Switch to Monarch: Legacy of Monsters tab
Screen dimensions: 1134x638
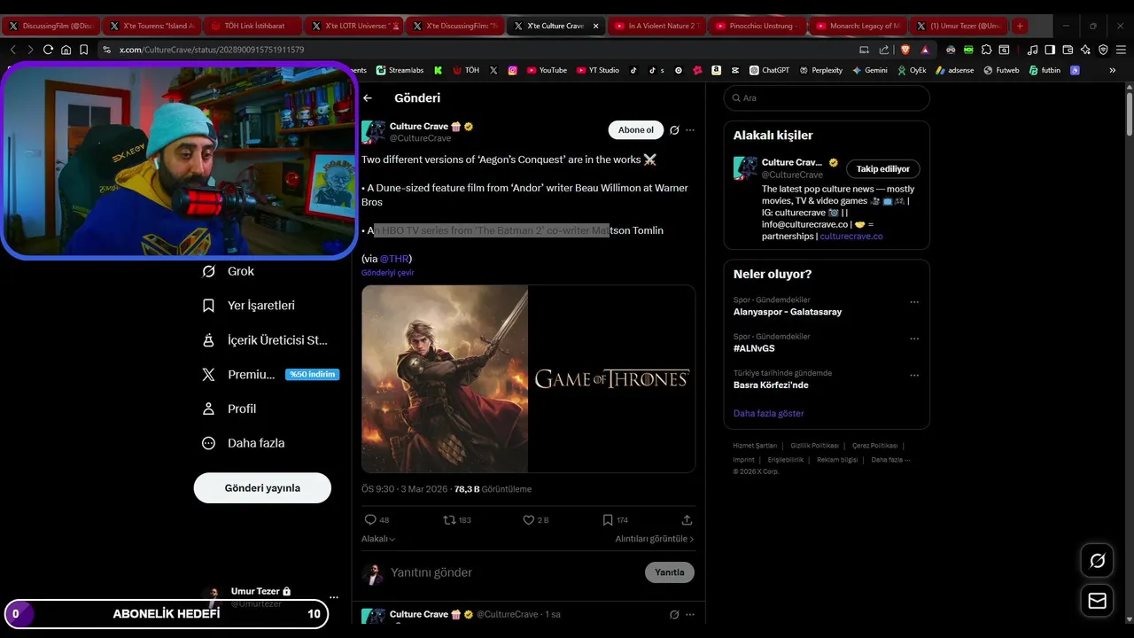tap(858, 26)
